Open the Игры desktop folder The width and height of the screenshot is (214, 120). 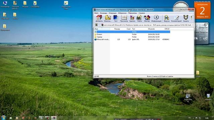pyautogui.click(x=198, y=74)
